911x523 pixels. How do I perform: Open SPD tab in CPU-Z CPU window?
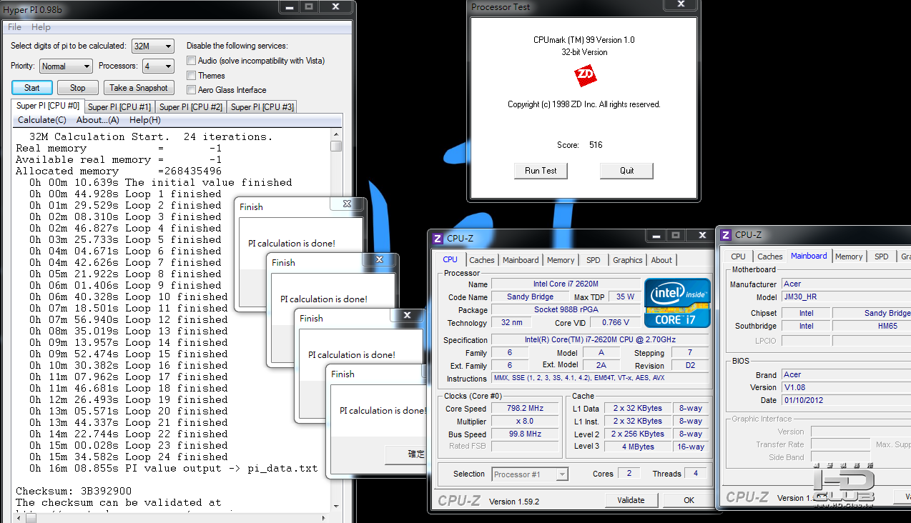tap(593, 260)
